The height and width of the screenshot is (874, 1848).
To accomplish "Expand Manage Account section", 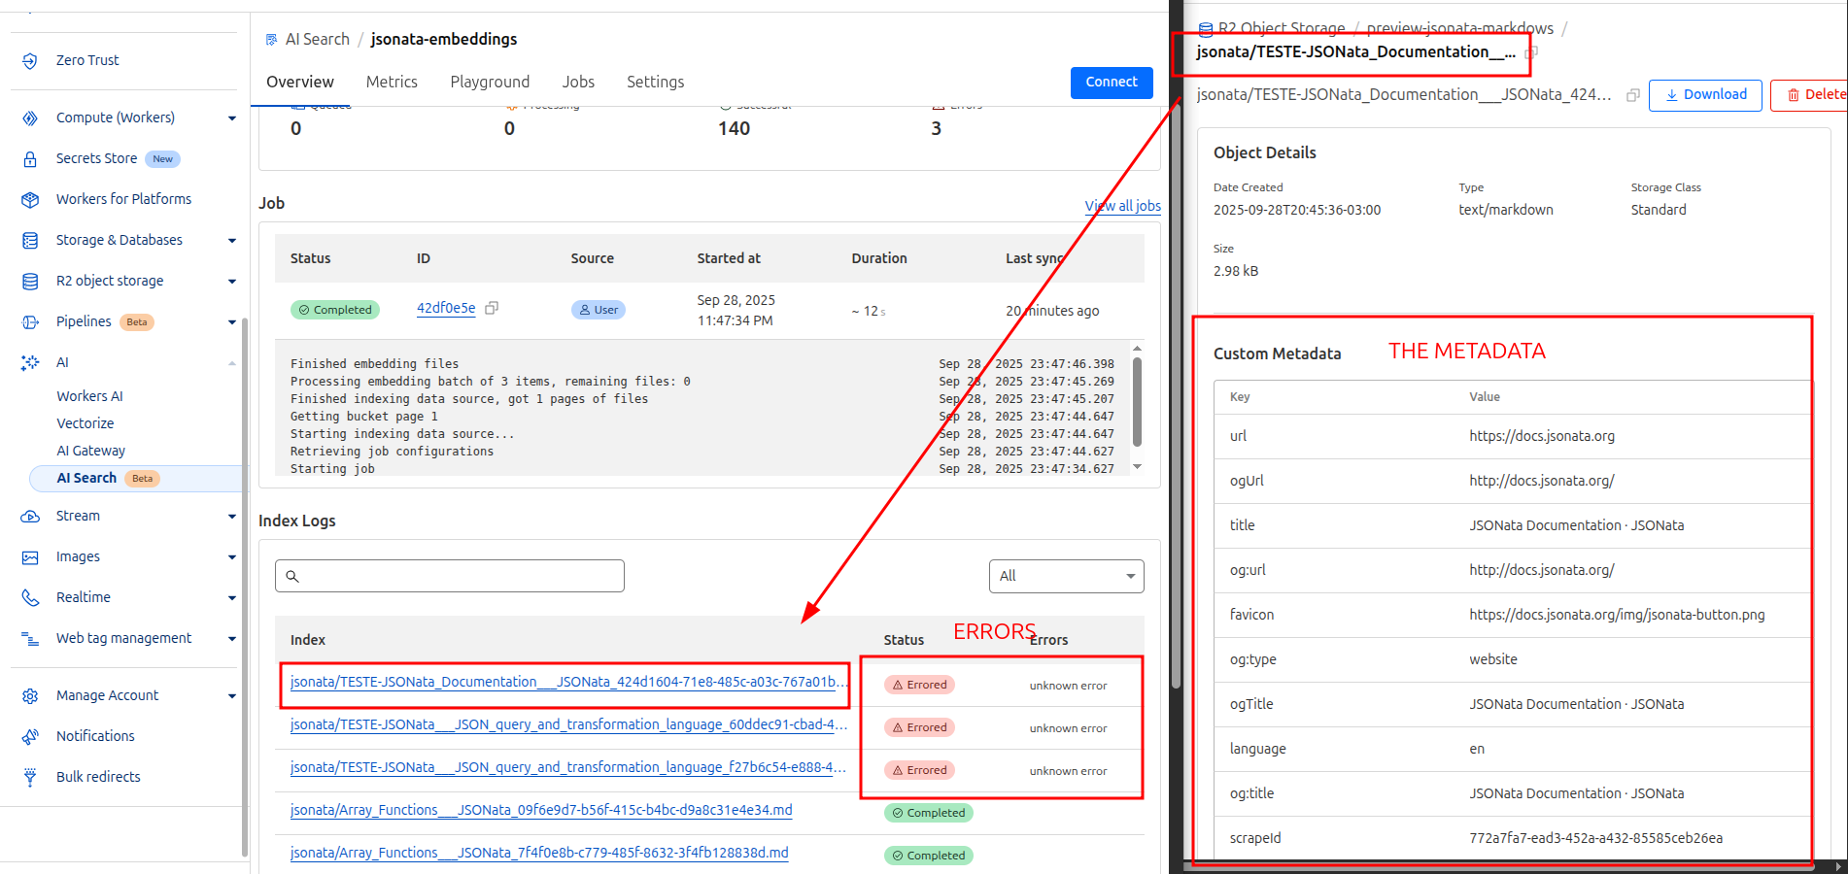I will (x=232, y=696).
